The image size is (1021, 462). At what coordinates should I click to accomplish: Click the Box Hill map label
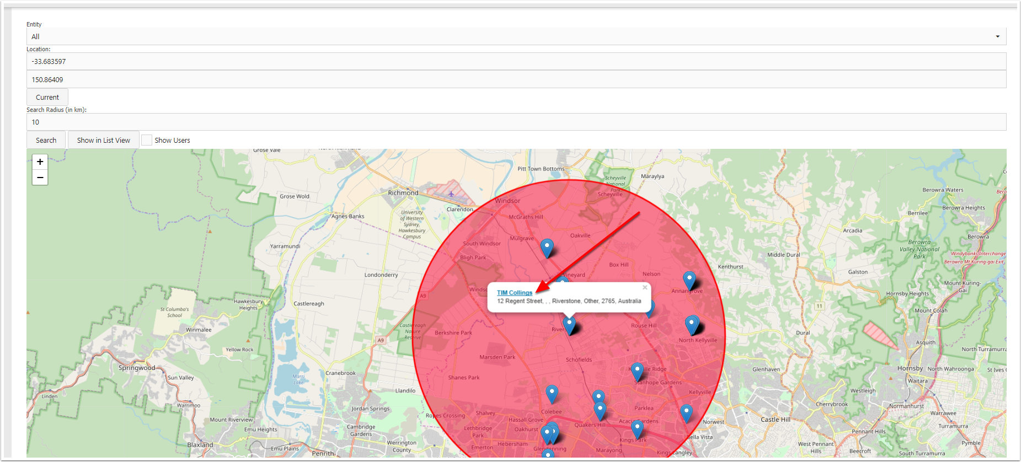619,265
